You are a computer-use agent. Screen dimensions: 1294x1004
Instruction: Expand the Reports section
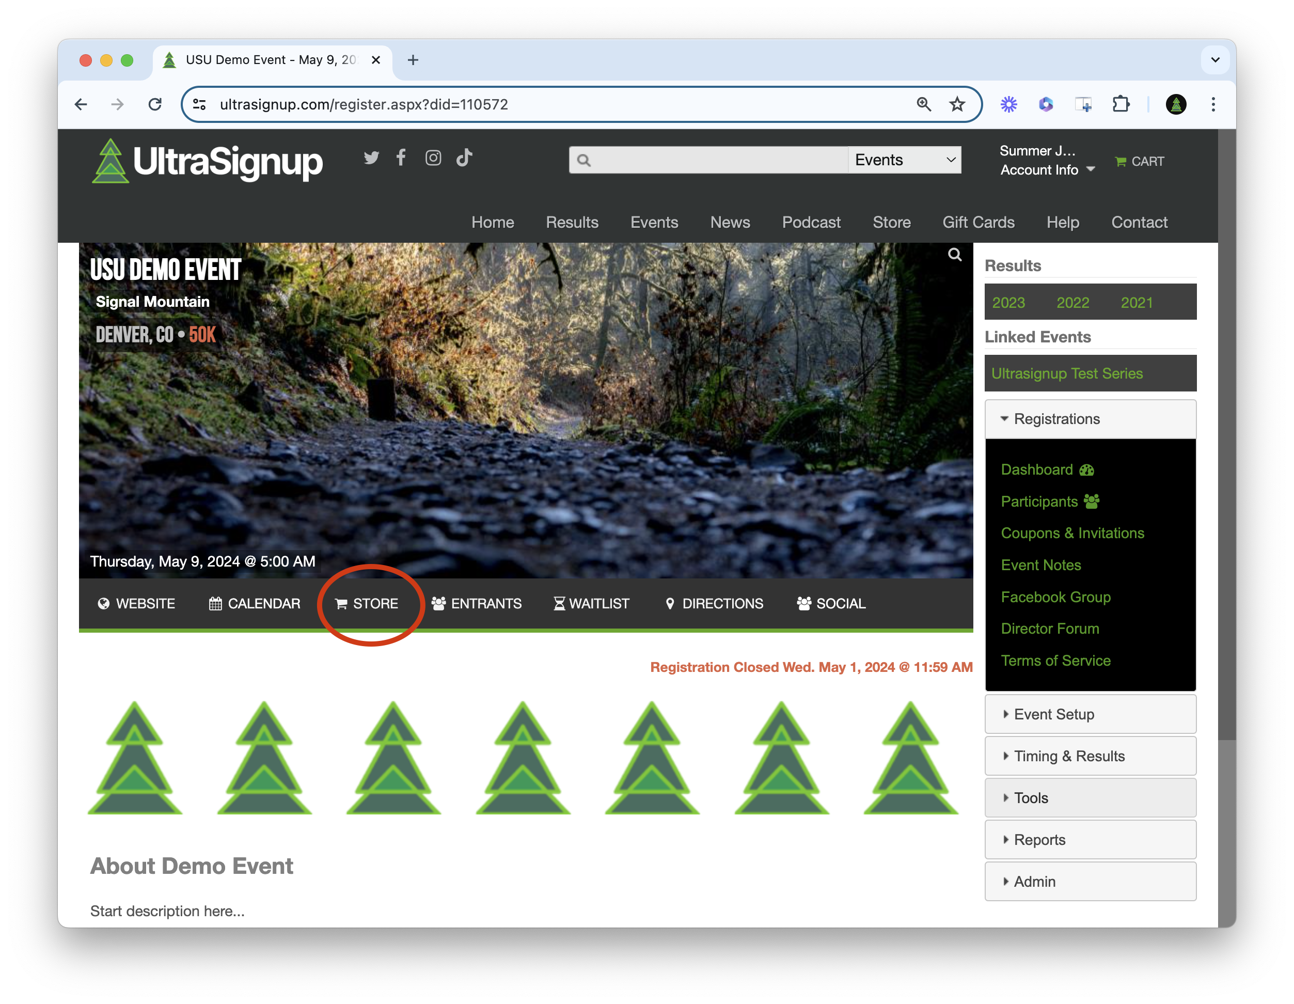[x=1090, y=840]
